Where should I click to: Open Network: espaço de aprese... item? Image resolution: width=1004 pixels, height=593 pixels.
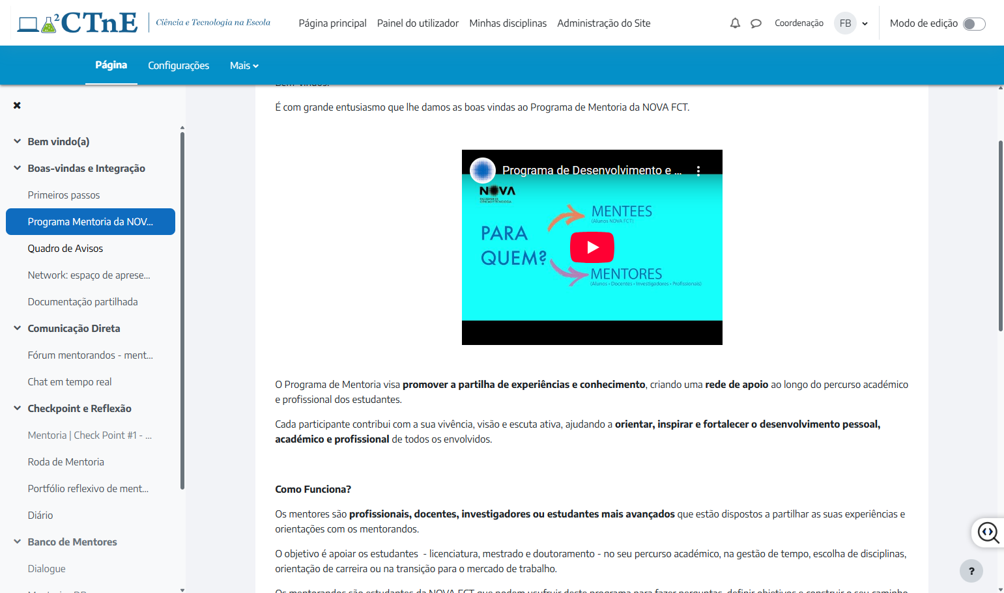click(89, 275)
